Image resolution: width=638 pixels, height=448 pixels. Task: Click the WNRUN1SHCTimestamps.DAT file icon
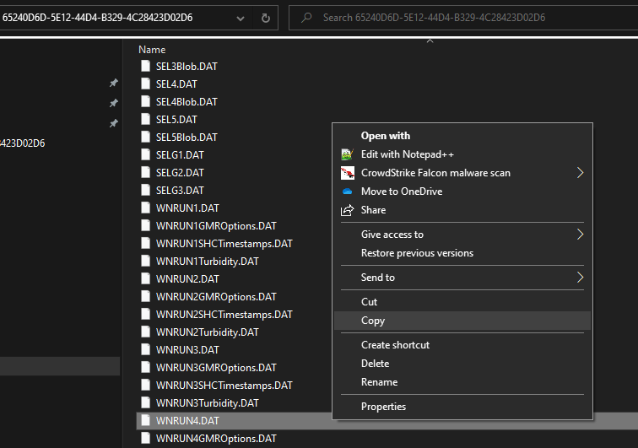[x=145, y=243]
